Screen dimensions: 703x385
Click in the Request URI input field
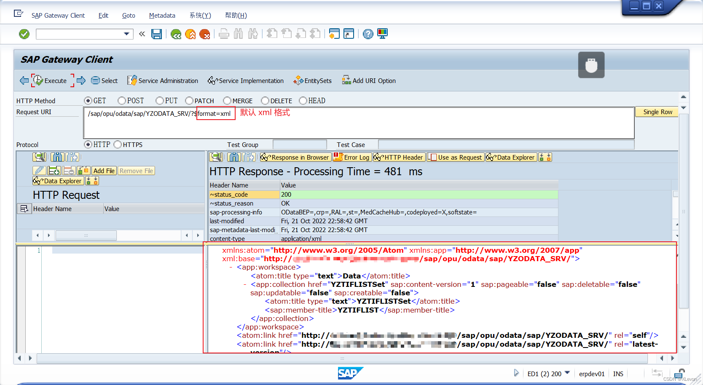(359, 123)
